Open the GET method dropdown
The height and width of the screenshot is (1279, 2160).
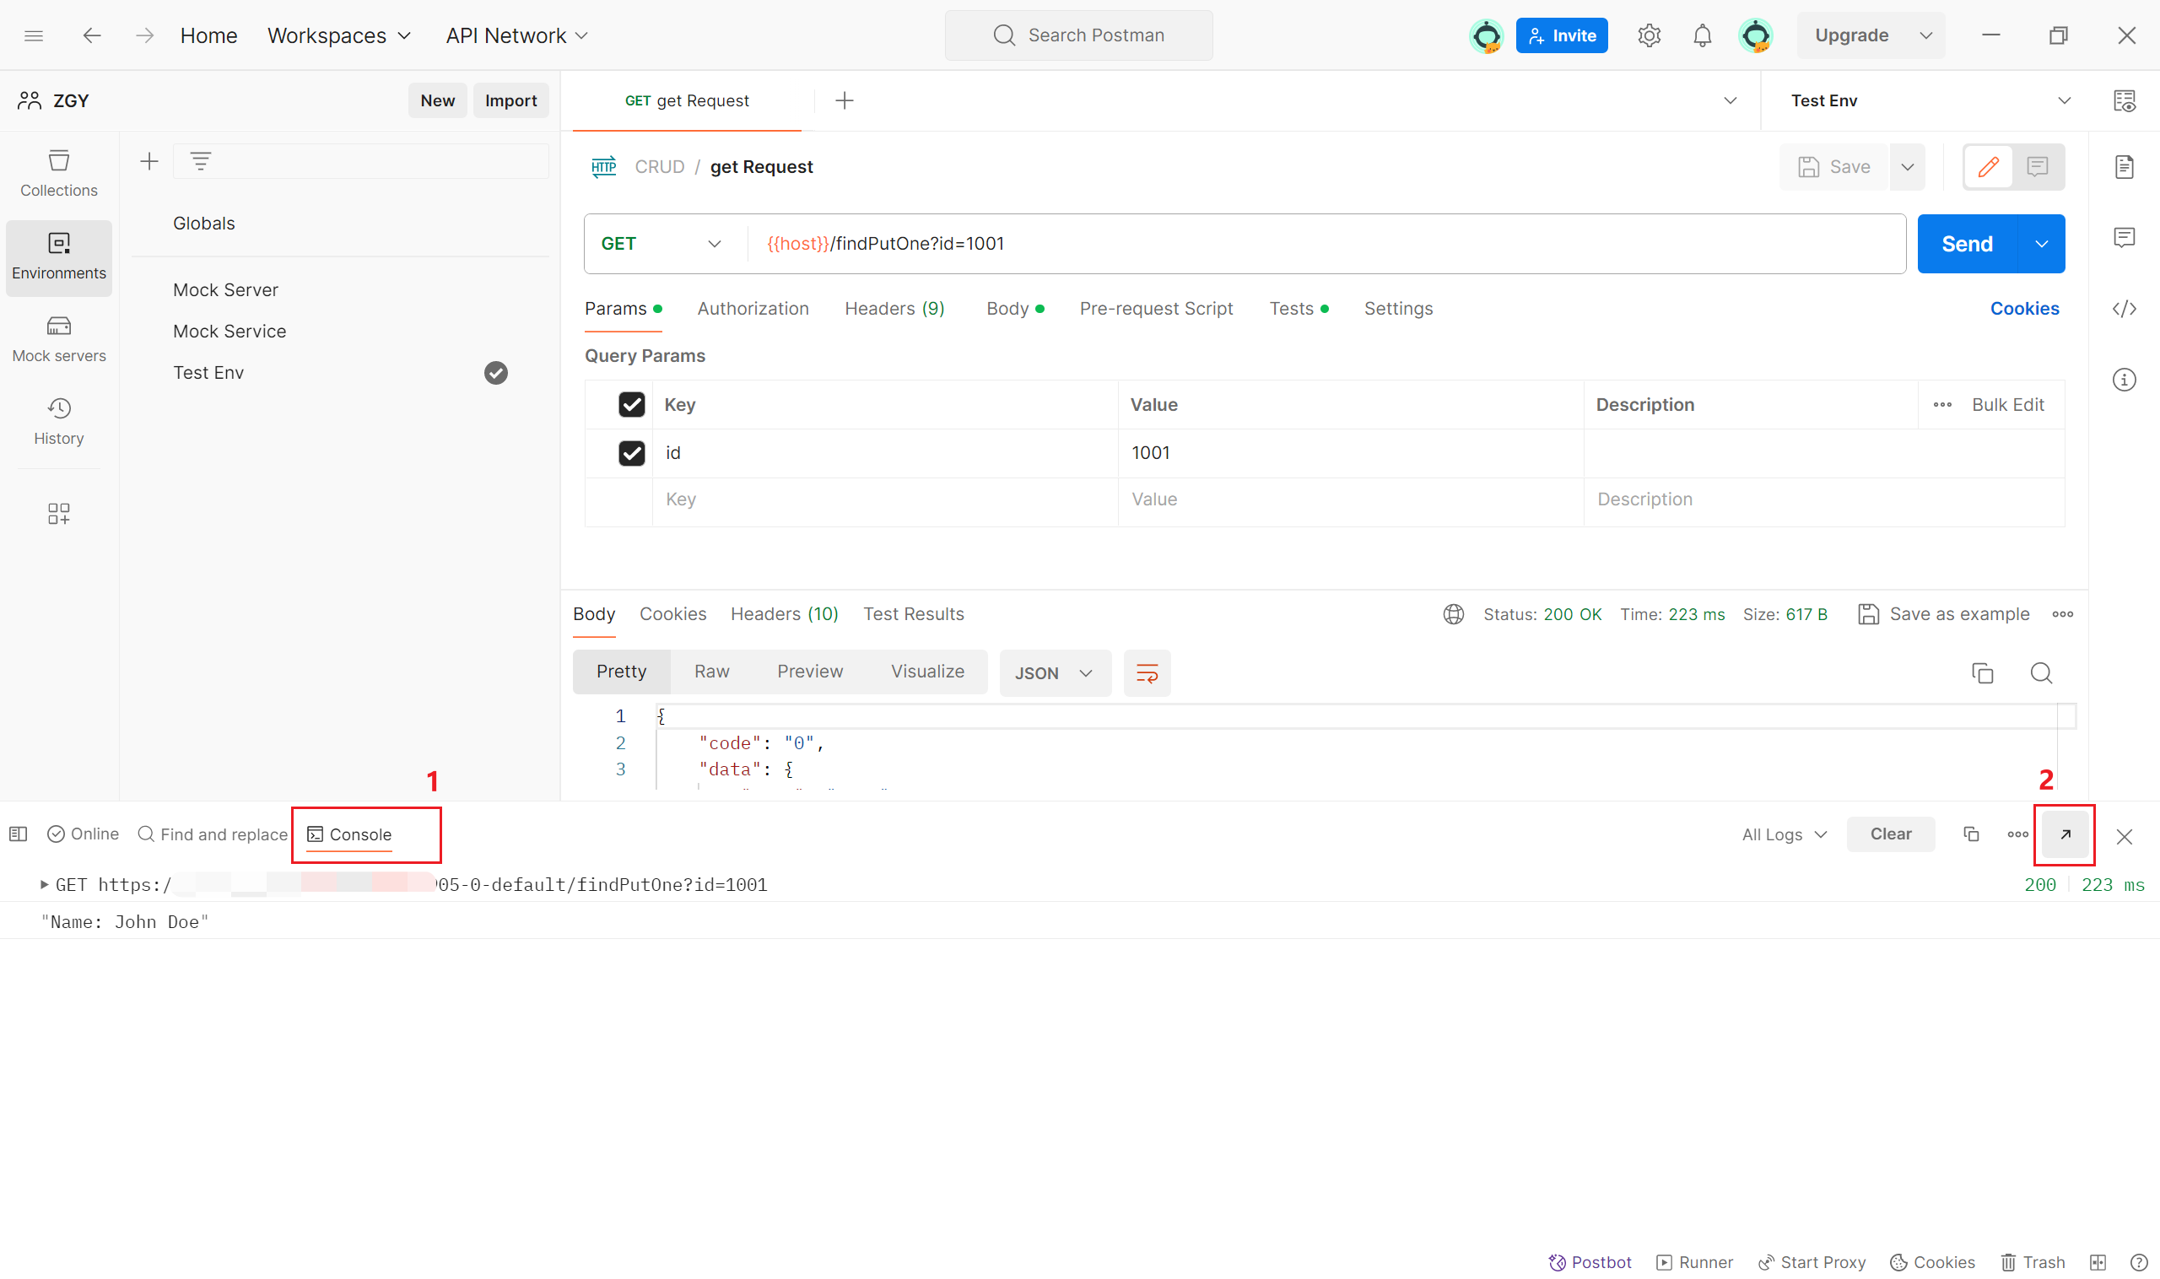(x=661, y=244)
